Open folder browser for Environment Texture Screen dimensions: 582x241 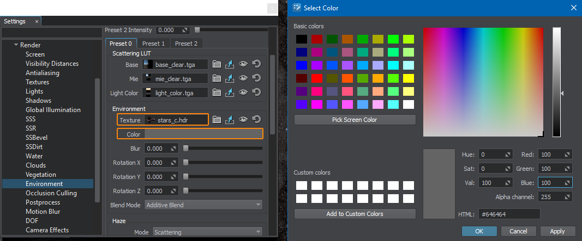217,120
